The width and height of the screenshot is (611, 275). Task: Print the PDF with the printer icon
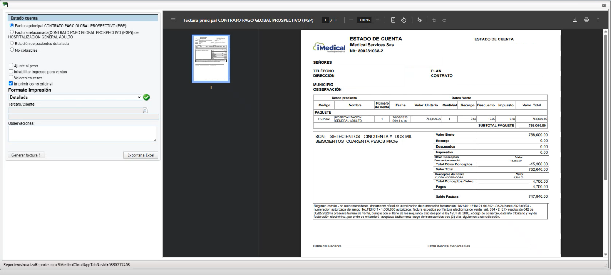click(x=587, y=20)
